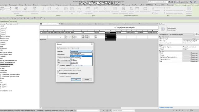
Task: Click Ungroup headers ribbon icon
Action: [145, 9]
